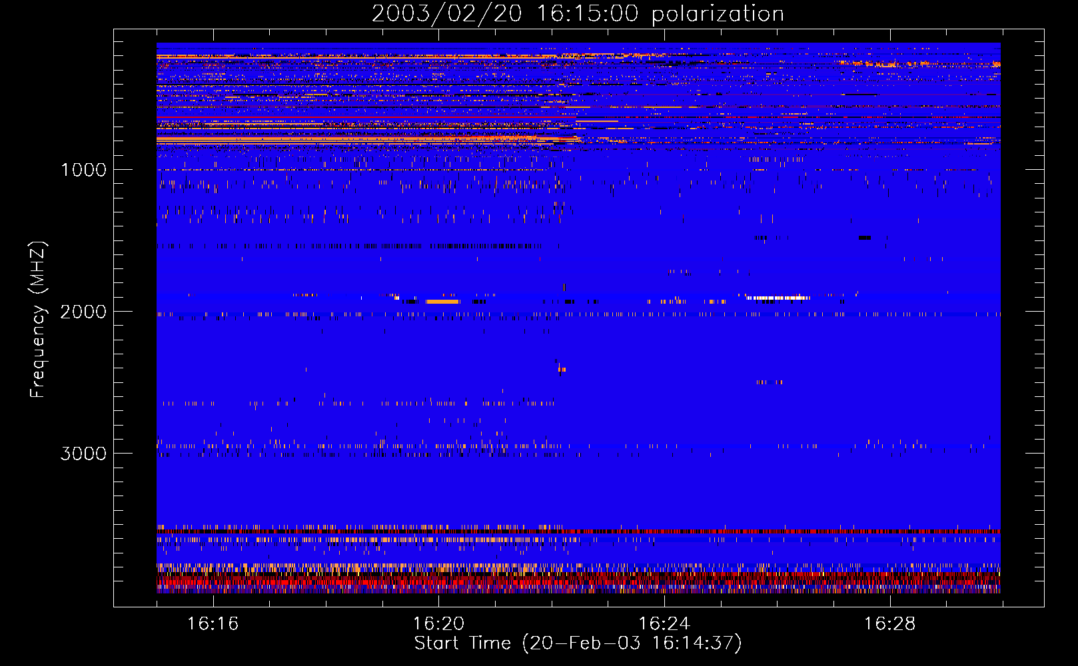Click the 1000 frequency tick label

coord(83,170)
